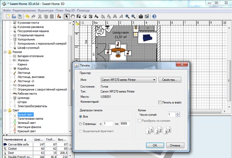Image resolution: width=232 pixels, height=158 pixels.
Task: Select the arrow selection tool
Action: click(x=67, y=16)
